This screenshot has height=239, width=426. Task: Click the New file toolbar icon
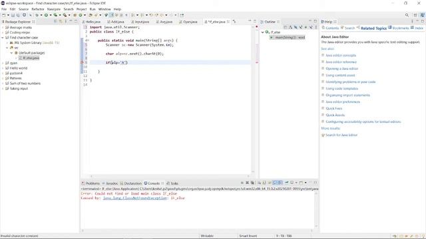(3, 15)
